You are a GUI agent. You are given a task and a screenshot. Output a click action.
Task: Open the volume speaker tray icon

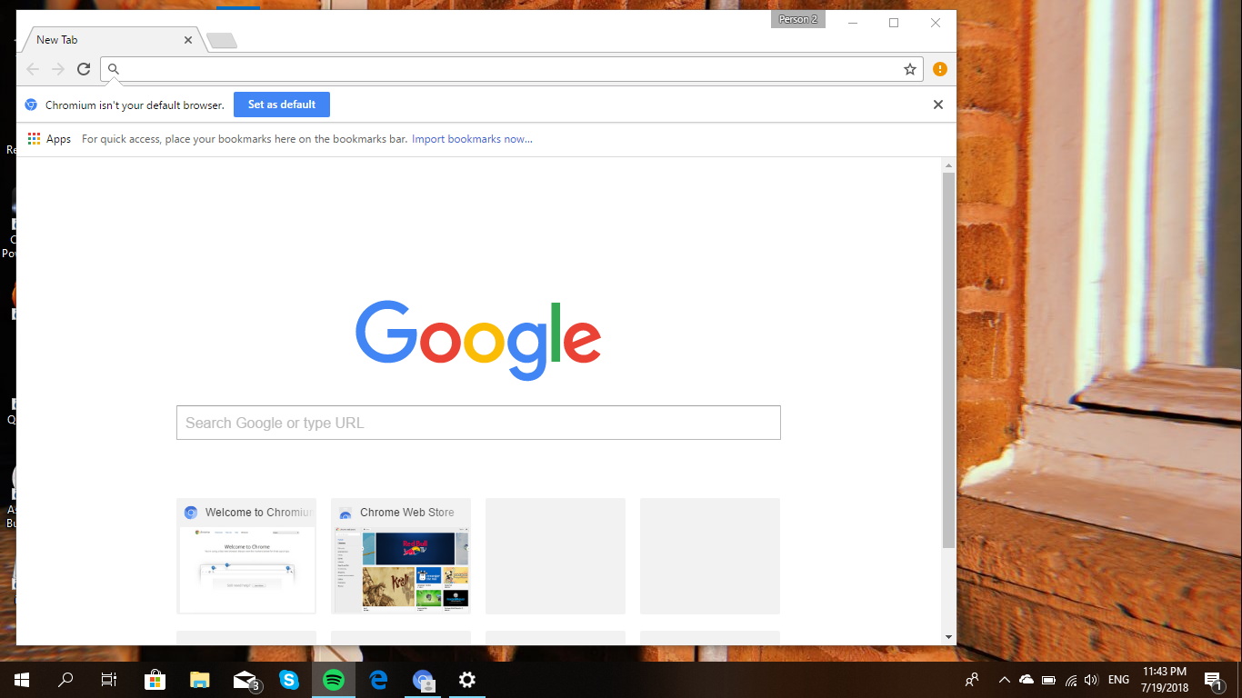tap(1091, 679)
